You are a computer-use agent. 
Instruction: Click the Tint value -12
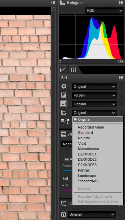click(65, 185)
